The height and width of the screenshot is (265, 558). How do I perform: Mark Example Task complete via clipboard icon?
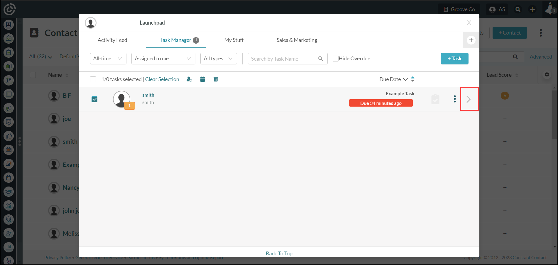pos(435,99)
